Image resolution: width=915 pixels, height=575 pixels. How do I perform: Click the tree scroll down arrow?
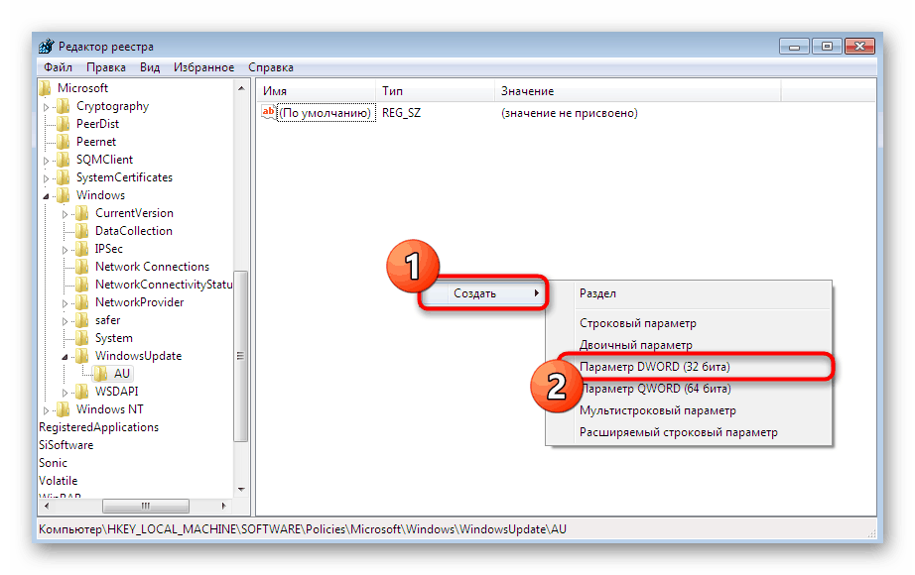241,490
